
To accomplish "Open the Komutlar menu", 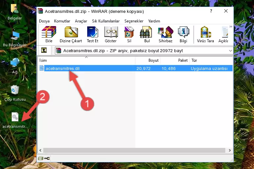I will (x=62, y=21).
